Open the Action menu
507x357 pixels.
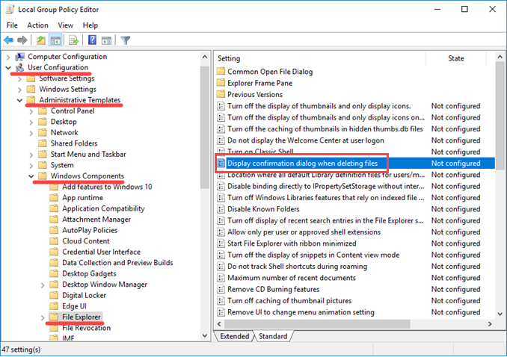(37, 25)
